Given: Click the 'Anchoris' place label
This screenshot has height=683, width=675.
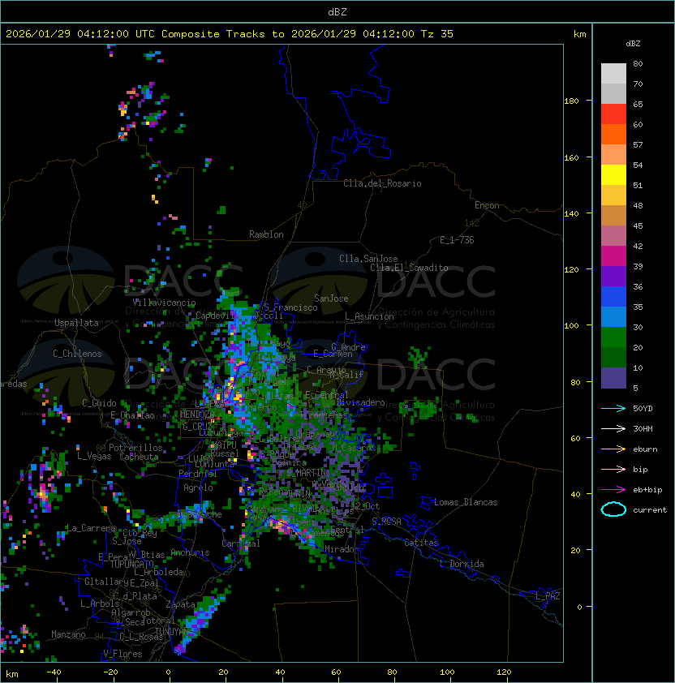Looking at the screenshot, I should pyautogui.click(x=190, y=552).
